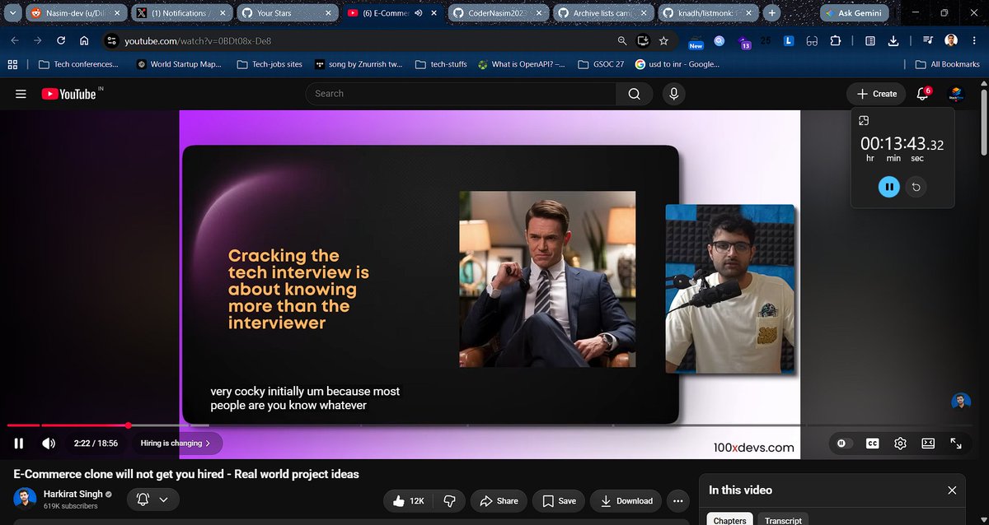Viewport: 989px width, 525px height.
Task: Switch to the Notifications X tab
Action: (183, 13)
